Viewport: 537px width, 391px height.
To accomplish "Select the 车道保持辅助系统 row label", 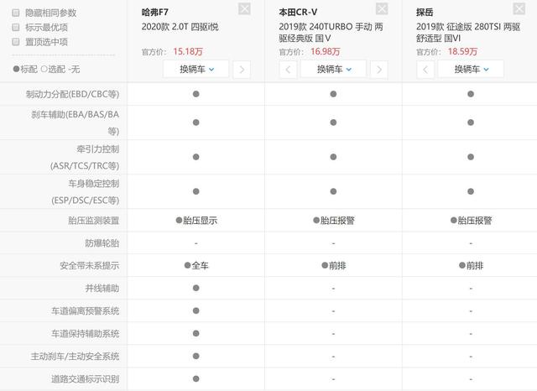I will (86, 333).
